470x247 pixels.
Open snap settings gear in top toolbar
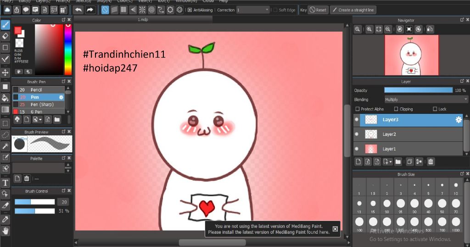pos(179,10)
